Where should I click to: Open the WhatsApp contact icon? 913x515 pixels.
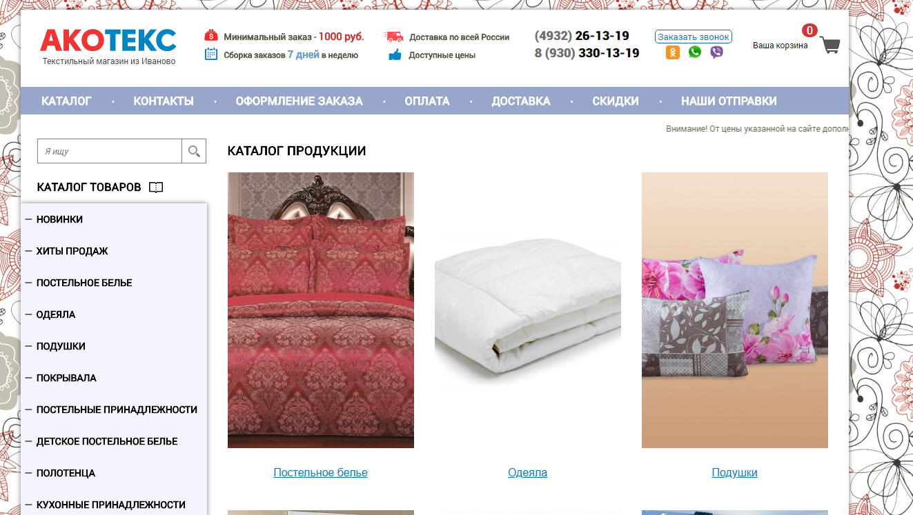pyautogui.click(x=695, y=52)
